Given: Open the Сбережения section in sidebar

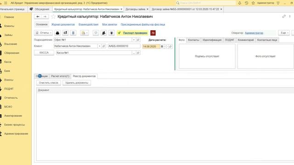Looking at the screenshot, I should click(x=11, y=53).
